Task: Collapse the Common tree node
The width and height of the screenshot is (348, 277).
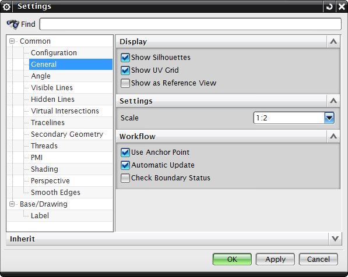Action: pos(12,41)
